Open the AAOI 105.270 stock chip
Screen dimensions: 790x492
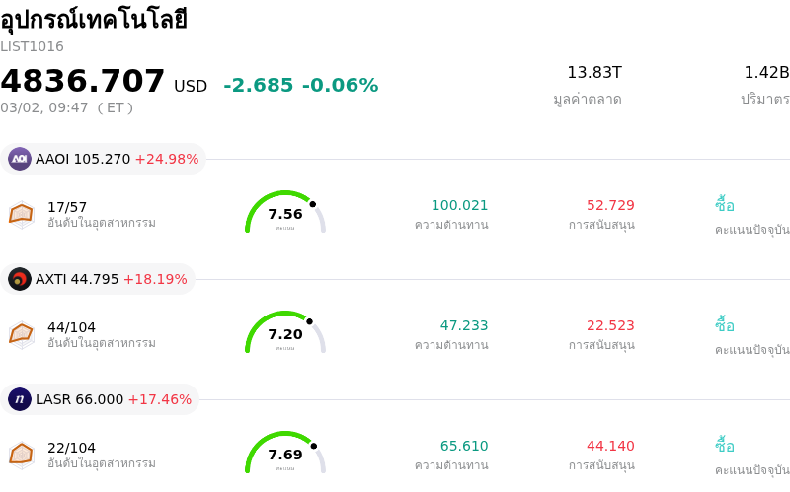pos(104,159)
